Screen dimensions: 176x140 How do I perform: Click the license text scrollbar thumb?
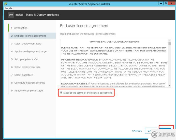tap(169, 44)
